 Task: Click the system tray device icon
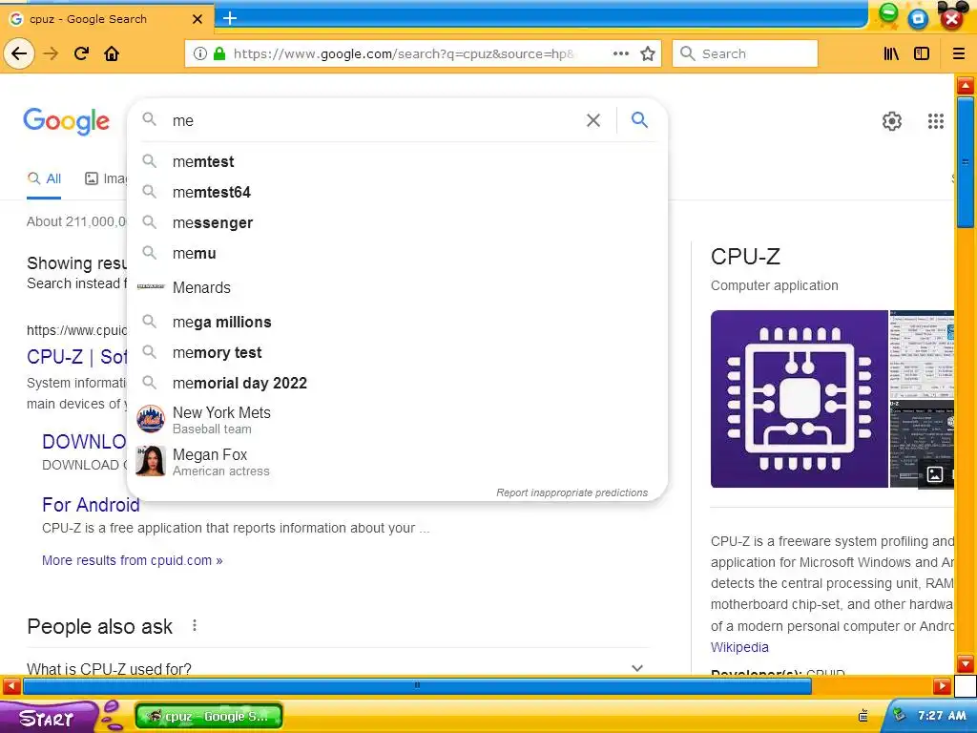tap(863, 716)
